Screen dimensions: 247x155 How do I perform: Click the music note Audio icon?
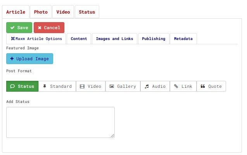tap(147, 86)
